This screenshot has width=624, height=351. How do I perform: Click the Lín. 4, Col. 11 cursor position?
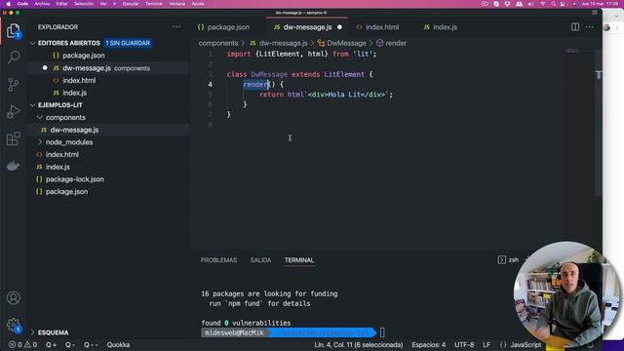(359, 344)
